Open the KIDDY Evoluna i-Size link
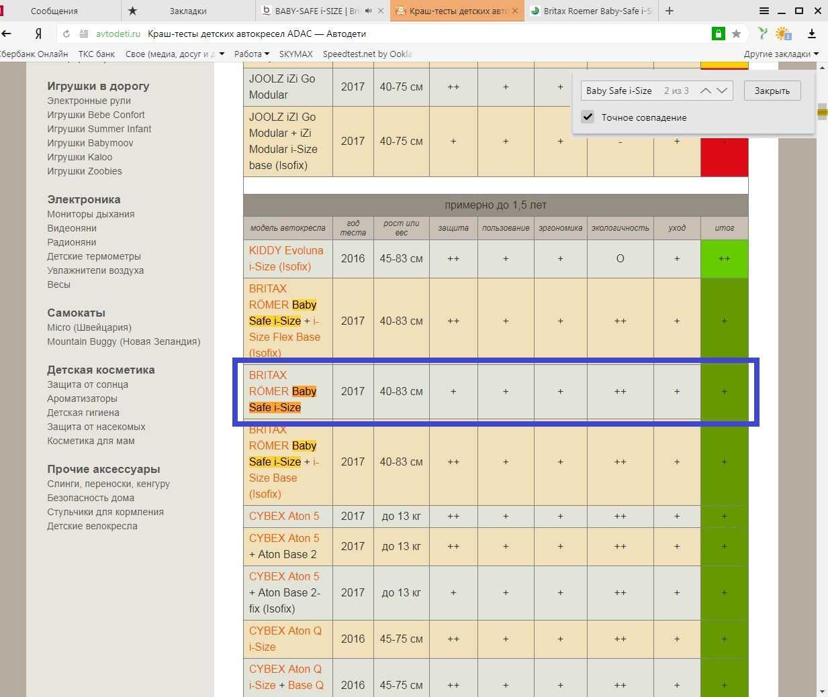This screenshot has height=697, width=828. pos(286,258)
